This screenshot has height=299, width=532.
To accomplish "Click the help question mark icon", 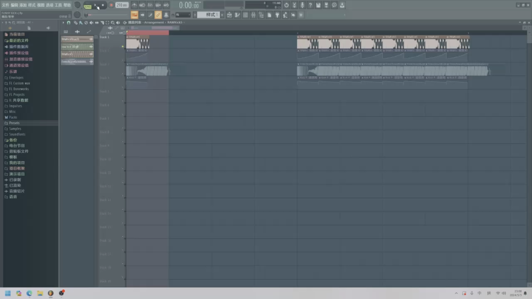I will tap(310, 5).
